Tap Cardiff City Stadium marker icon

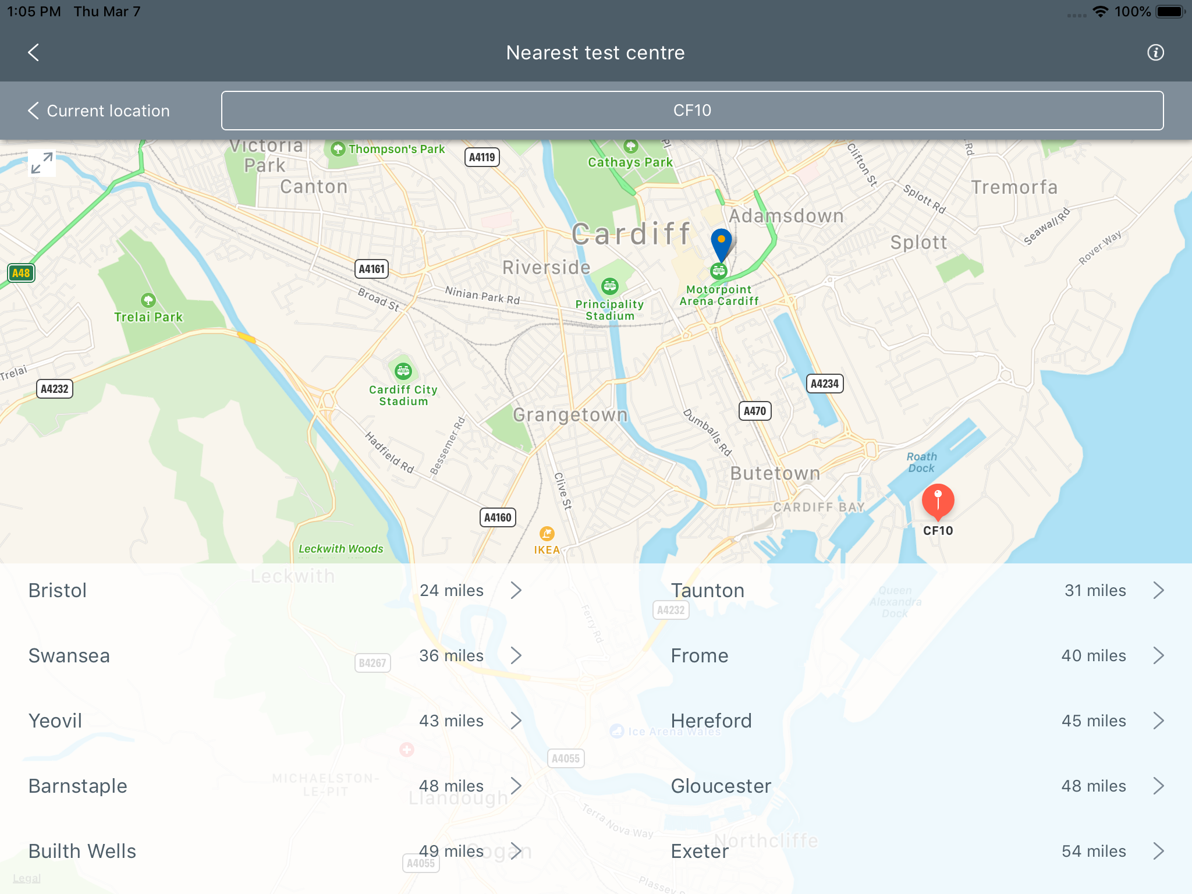click(403, 371)
